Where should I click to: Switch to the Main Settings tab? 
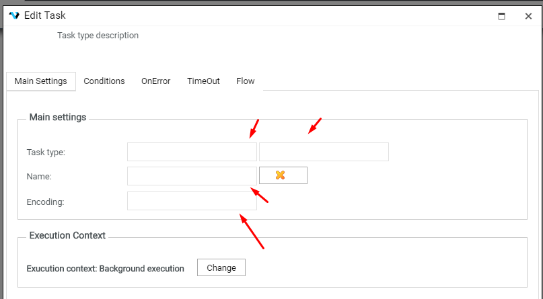[x=41, y=81]
